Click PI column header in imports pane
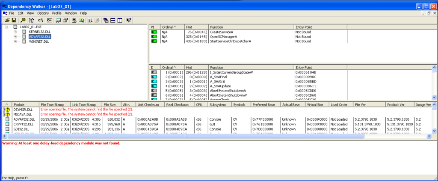 pos(155,27)
